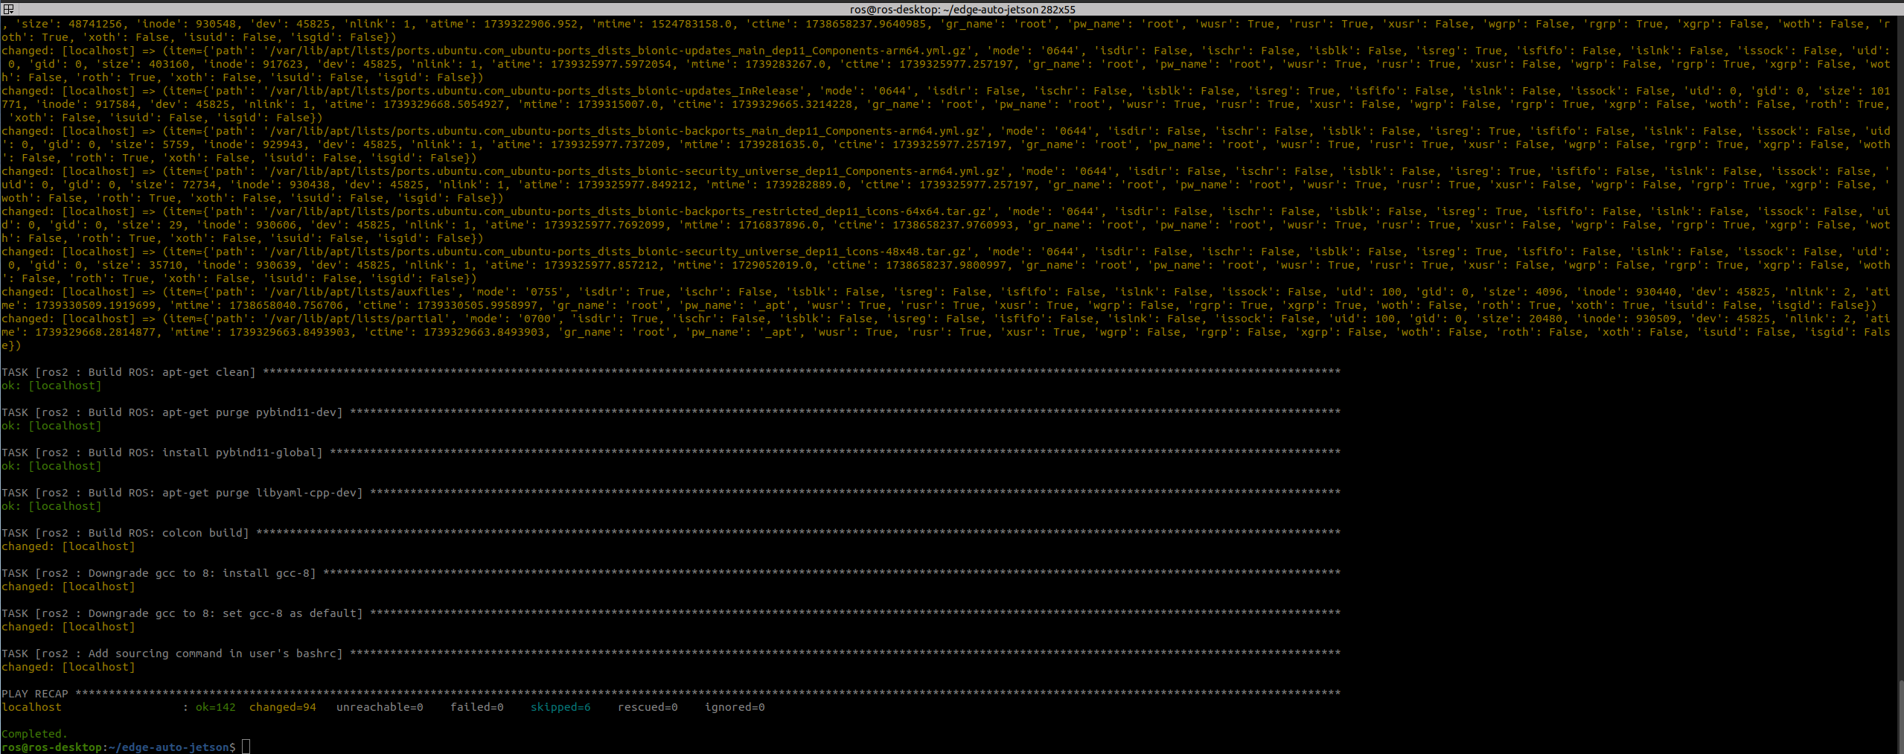
Task: Click 'ok: [localhost]' under install pybind11-global task
Action: [x=51, y=465]
